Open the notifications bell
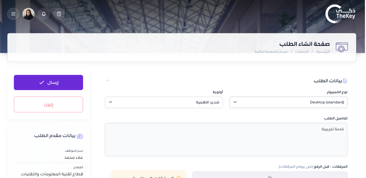 [44, 14]
